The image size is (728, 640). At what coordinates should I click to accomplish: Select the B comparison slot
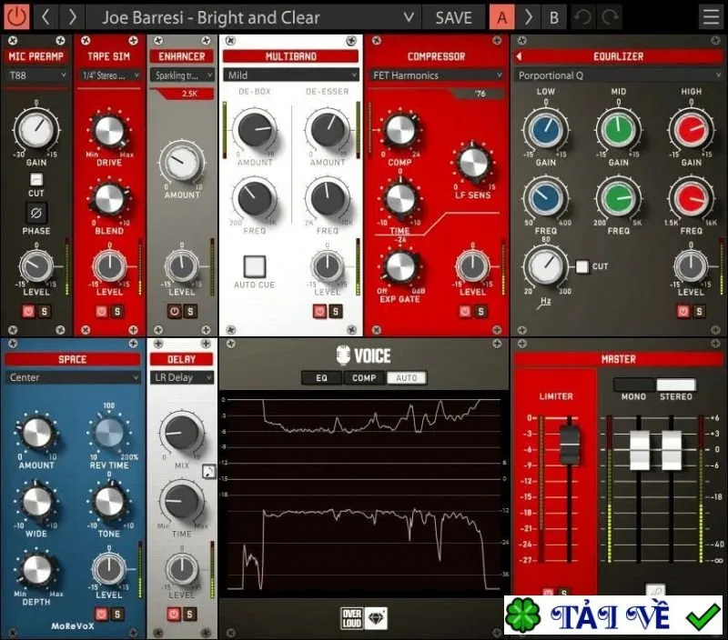tap(554, 17)
